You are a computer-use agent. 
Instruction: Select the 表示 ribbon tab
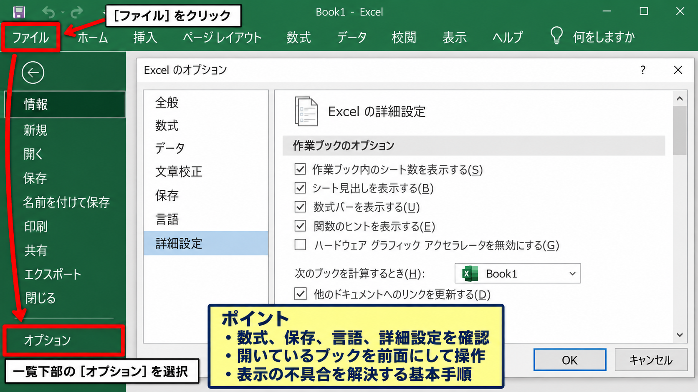pos(455,37)
